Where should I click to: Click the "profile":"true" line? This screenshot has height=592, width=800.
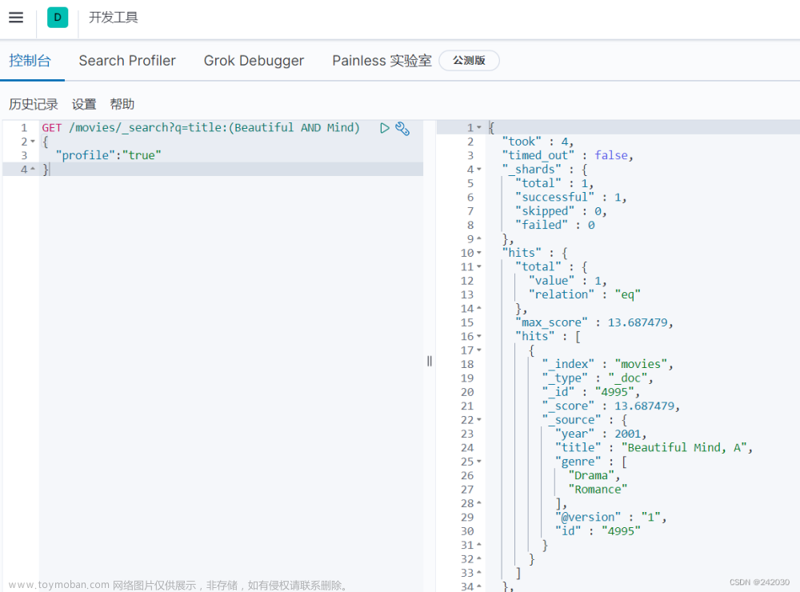108,155
